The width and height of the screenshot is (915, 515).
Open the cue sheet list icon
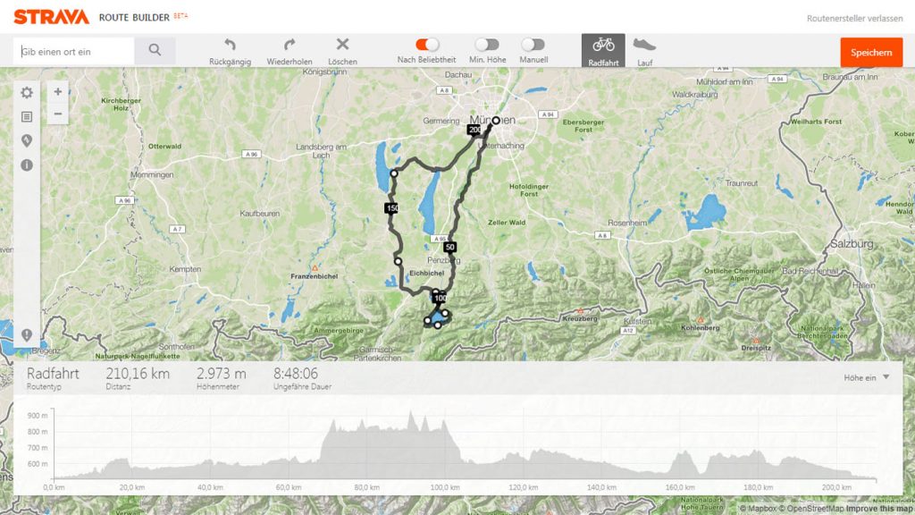(x=27, y=117)
